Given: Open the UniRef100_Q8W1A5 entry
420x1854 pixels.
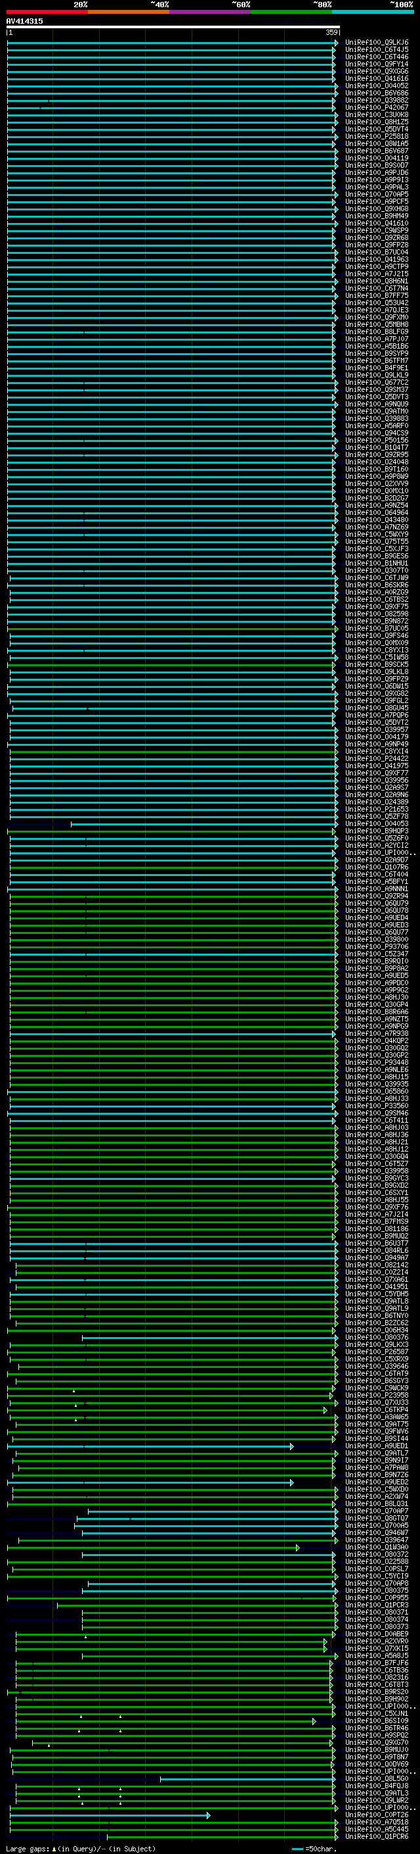Looking at the screenshot, I should pos(377,144).
